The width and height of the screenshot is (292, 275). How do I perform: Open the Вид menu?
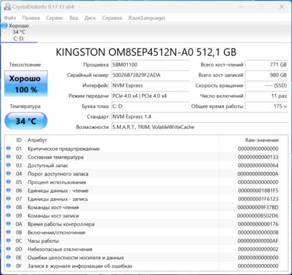(74, 18)
